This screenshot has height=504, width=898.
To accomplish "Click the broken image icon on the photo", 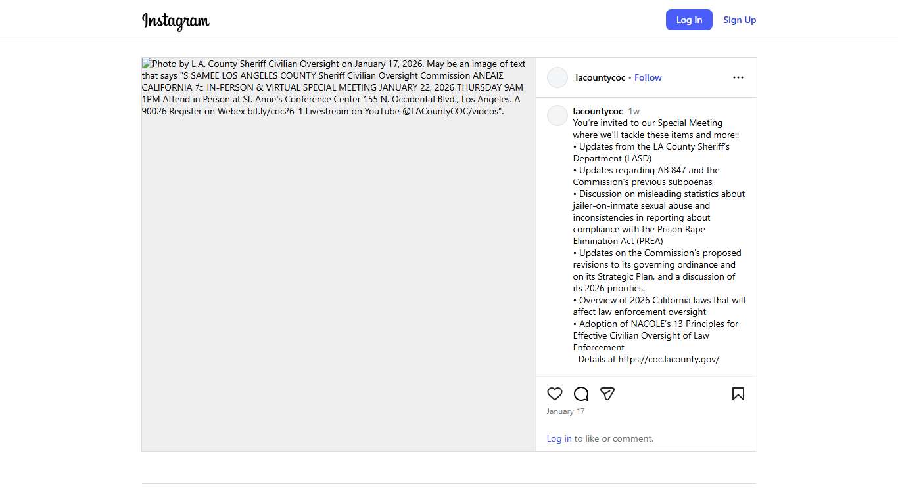I will click(147, 64).
